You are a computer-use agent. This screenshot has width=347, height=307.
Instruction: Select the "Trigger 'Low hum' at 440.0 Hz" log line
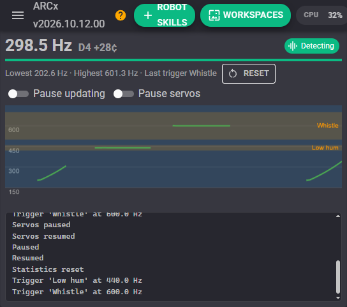point(77,280)
